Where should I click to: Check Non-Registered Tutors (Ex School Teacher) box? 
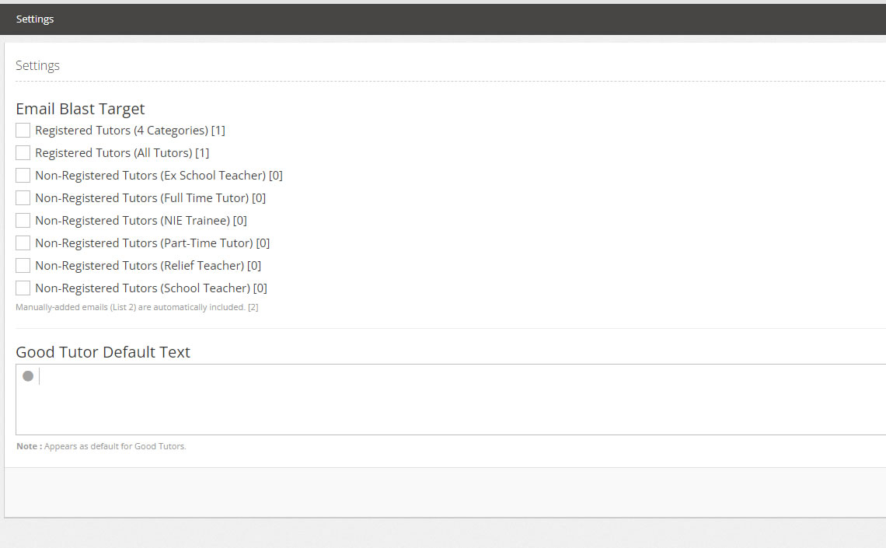(23, 176)
